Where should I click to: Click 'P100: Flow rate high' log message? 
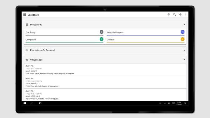tap(42, 86)
